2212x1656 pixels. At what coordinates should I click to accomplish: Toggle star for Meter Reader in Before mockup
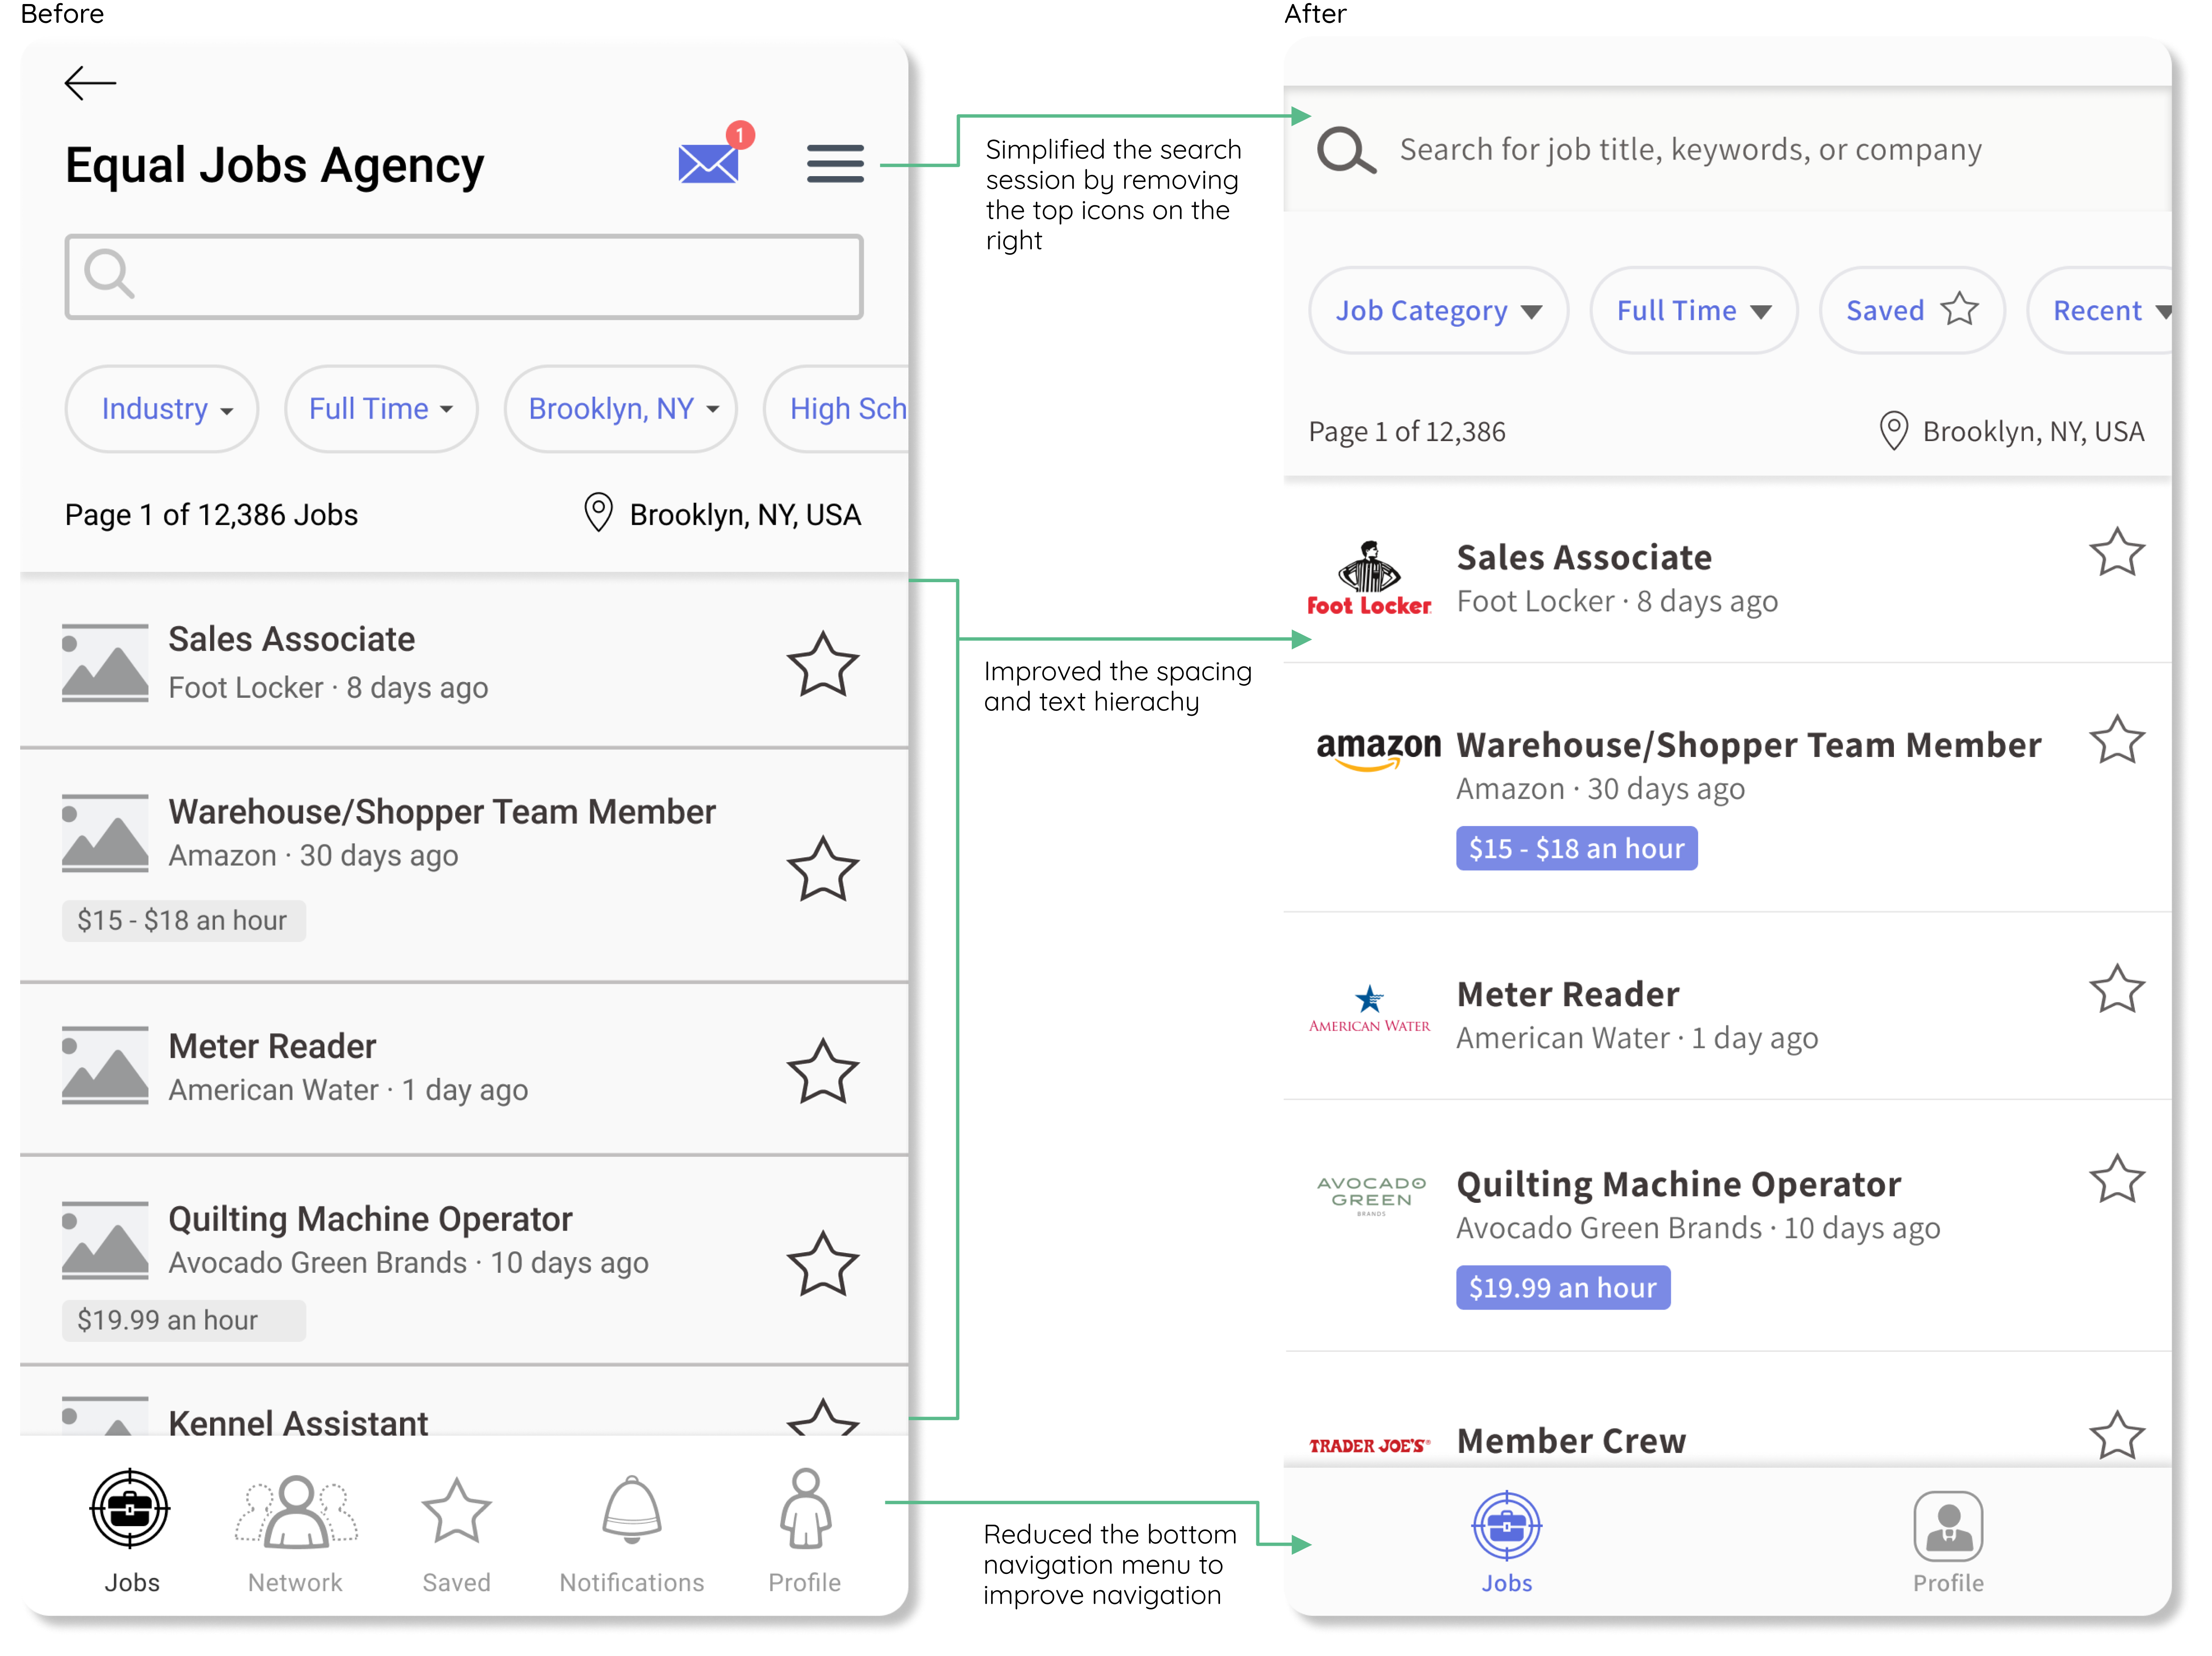pos(823,1071)
